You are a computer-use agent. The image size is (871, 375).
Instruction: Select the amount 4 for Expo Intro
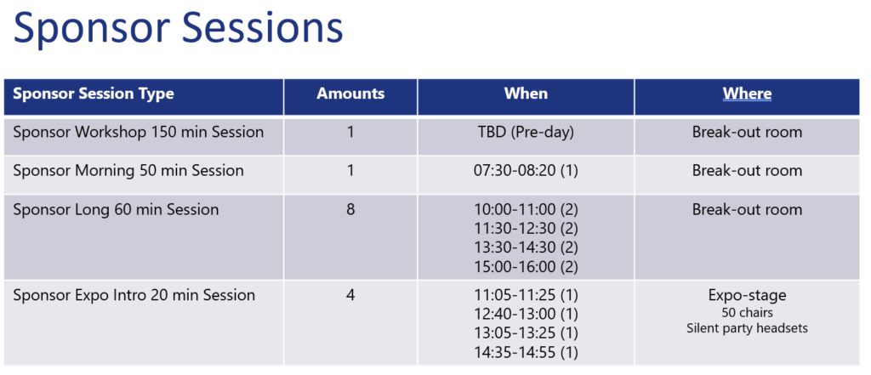pyautogui.click(x=350, y=295)
